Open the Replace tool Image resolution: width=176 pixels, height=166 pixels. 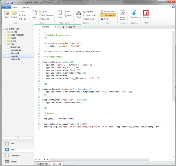tap(88, 12)
